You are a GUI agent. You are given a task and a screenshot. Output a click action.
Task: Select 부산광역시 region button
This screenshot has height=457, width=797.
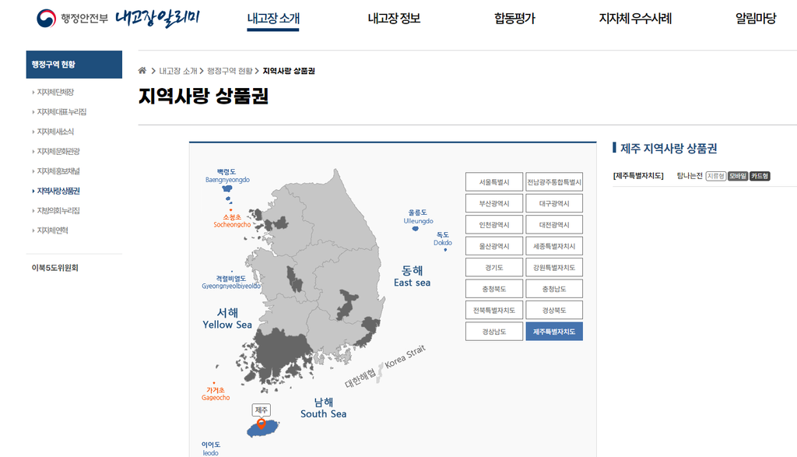(x=494, y=203)
